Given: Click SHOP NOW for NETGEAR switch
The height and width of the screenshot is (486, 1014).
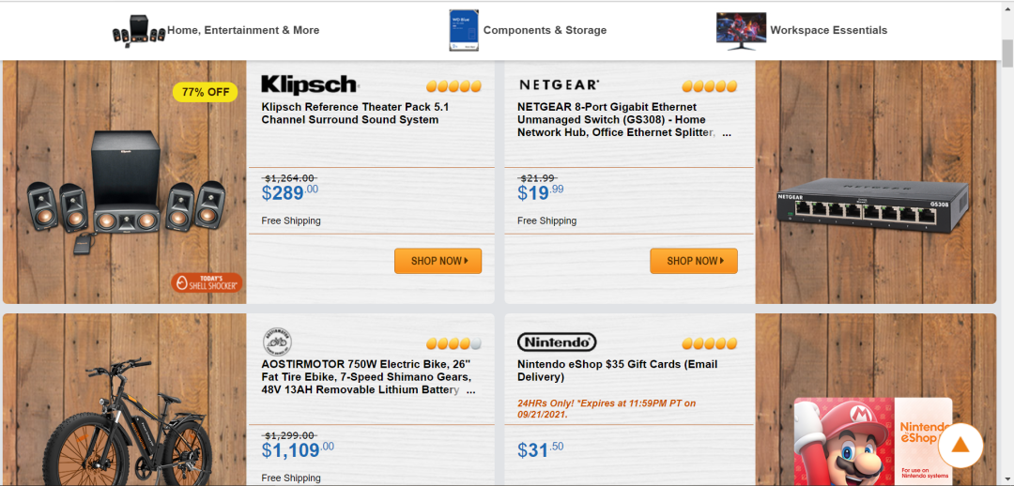Looking at the screenshot, I should point(693,261).
